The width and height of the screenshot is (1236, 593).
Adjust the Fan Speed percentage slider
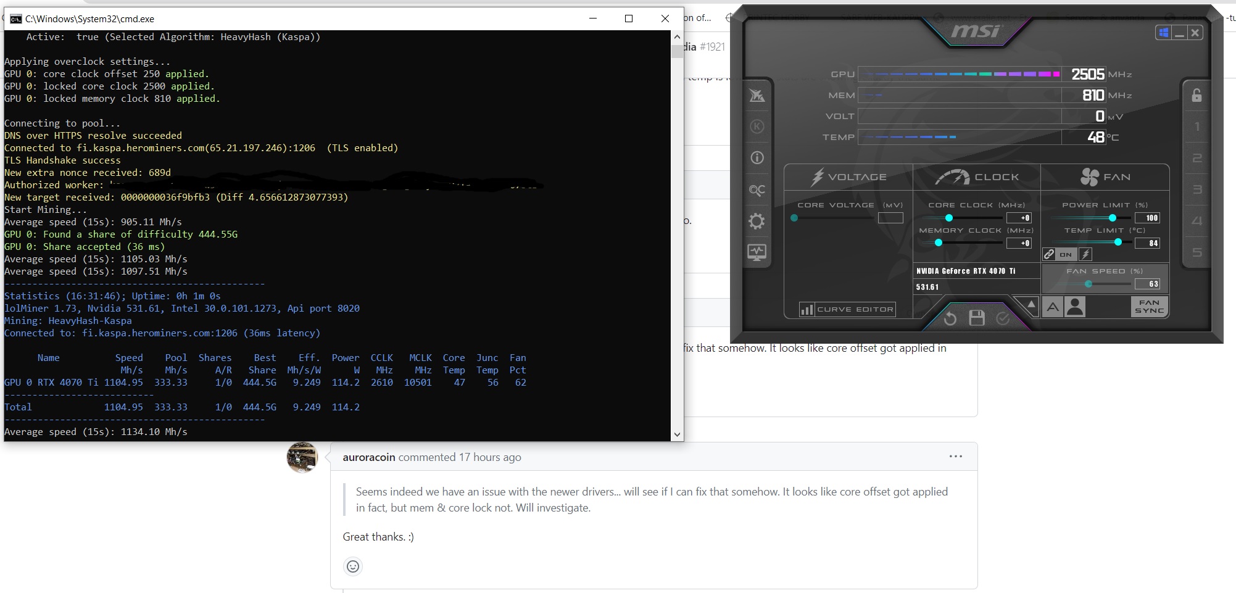(1088, 283)
